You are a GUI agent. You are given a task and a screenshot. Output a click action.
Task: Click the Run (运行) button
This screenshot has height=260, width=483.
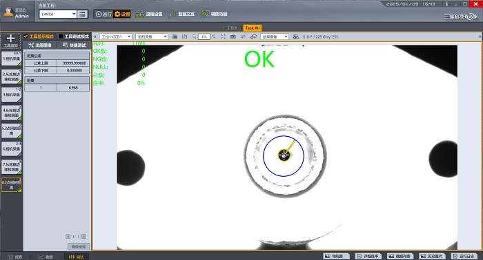(x=103, y=14)
